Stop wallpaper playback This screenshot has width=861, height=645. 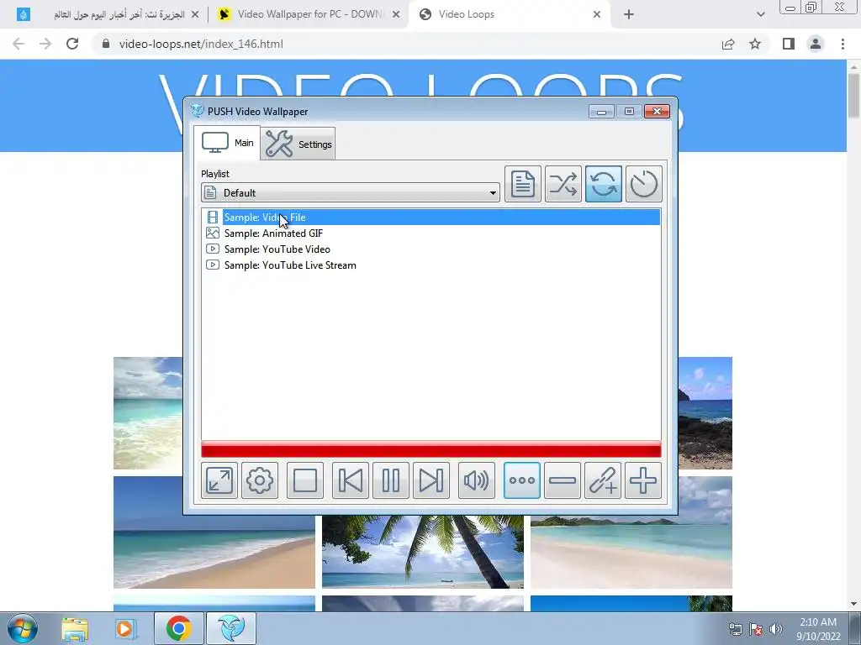coord(304,480)
